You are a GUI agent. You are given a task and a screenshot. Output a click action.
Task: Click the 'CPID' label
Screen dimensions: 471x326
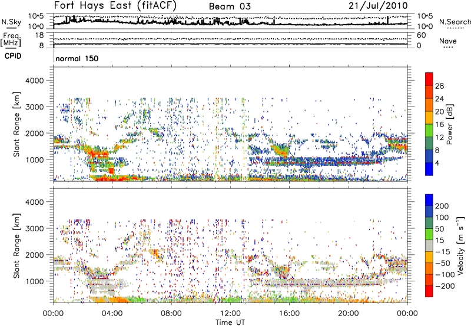pyautogui.click(x=13, y=56)
